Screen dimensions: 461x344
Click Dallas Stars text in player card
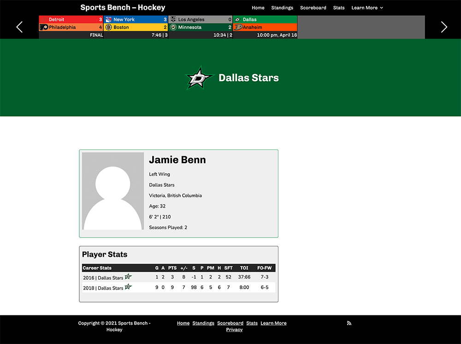(162, 185)
